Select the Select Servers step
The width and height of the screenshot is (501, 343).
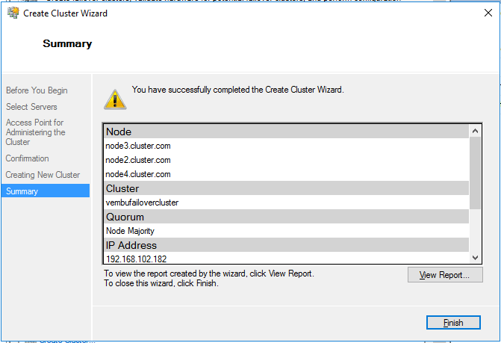pyautogui.click(x=31, y=107)
